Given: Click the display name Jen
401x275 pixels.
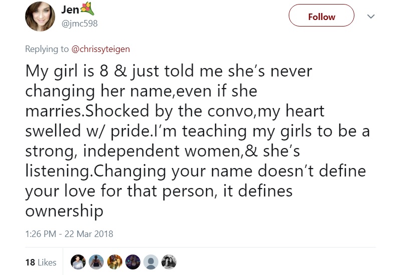Looking at the screenshot, I should pos(70,9).
